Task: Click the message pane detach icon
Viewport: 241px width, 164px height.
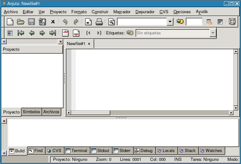Action: 4,153
